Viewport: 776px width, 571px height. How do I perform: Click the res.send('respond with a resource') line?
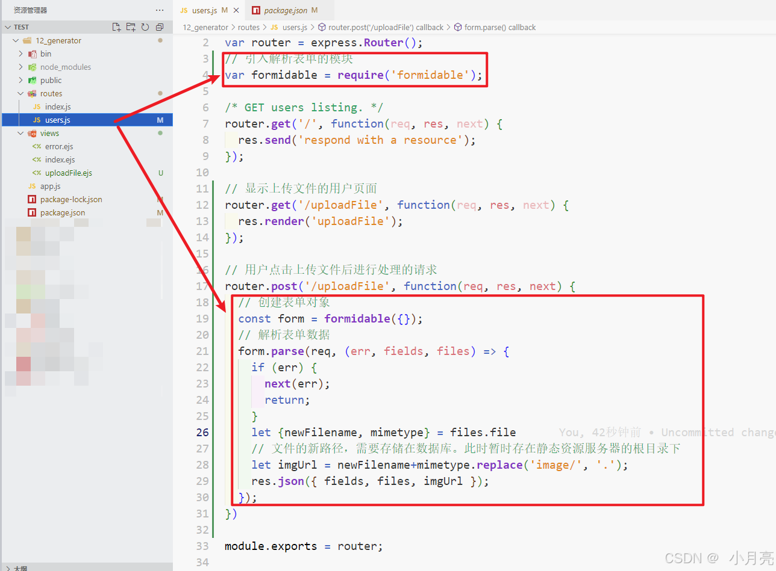tap(357, 140)
